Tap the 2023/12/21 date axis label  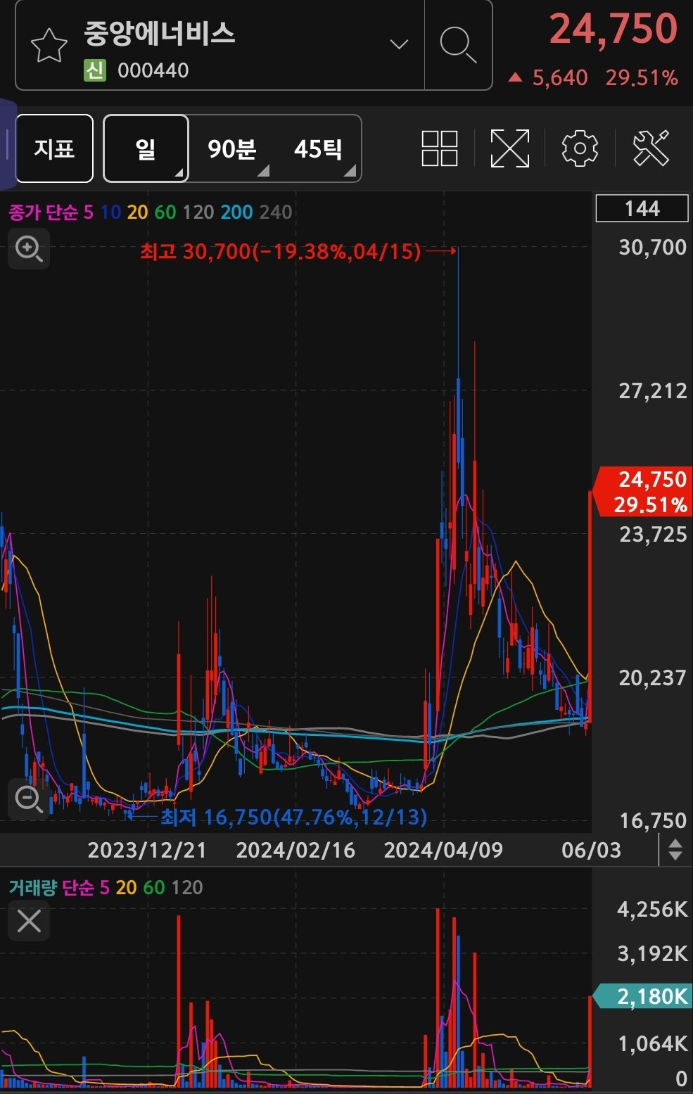point(147,850)
